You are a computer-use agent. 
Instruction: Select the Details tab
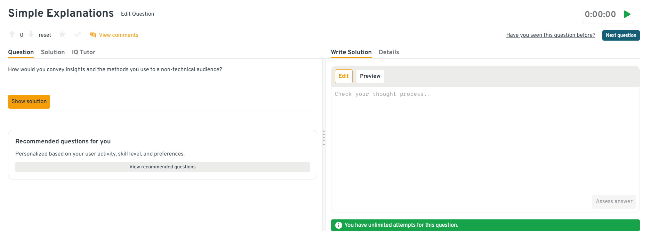coord(389,52)
